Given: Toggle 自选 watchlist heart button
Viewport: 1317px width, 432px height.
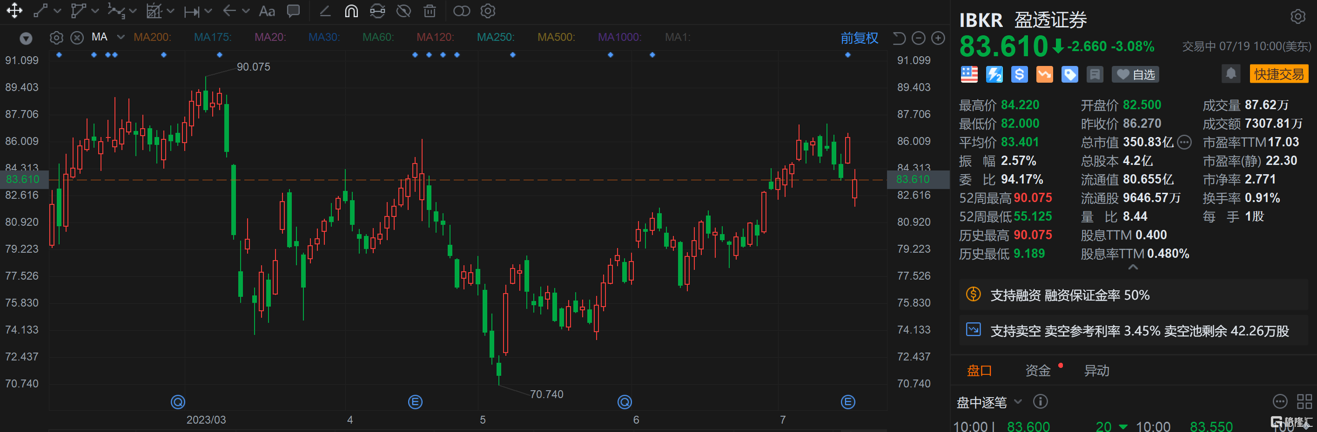Looking at the screenshot, I should pos(1135,75).
